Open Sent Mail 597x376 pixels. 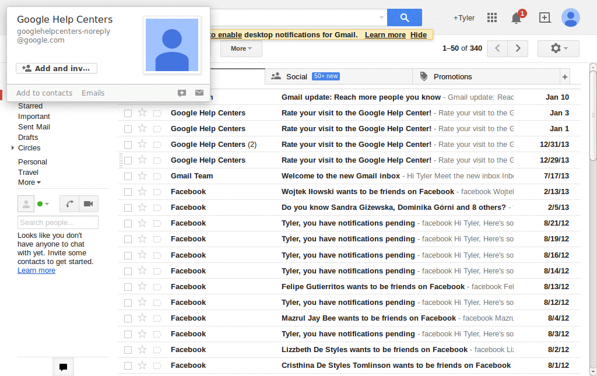(34, 126)
